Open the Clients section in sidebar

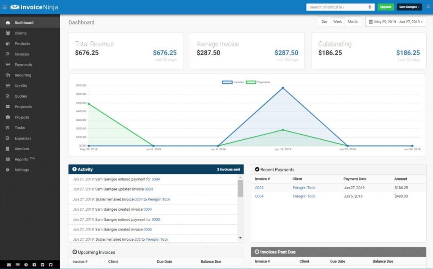[x=21, y=33]
